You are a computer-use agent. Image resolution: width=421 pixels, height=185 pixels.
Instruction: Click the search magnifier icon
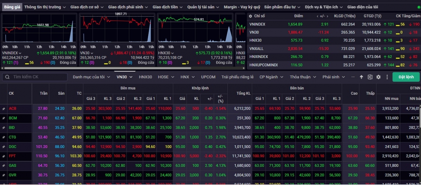pyautogui.click(x=7, y=77)
